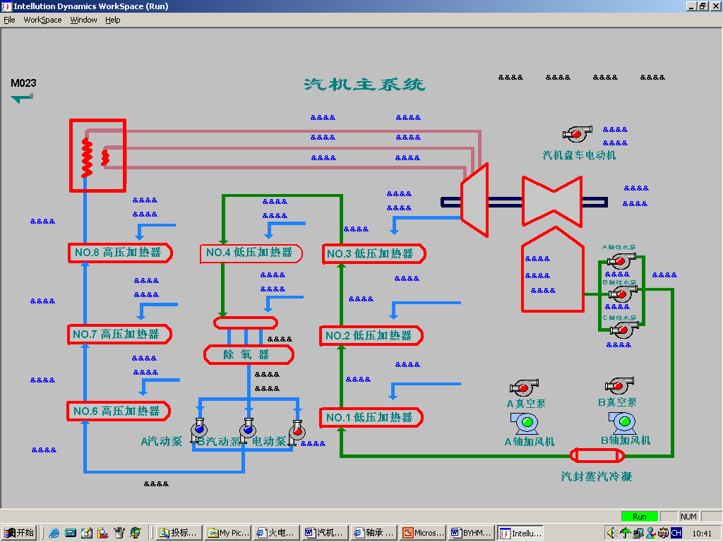This screenshot has width=723, height=542.
Task: Click the red 电动泵 electric pump icon
Action: point(297,430)
